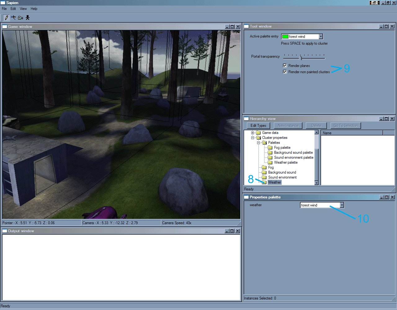Open the File menu

click(x=4, y=9)
